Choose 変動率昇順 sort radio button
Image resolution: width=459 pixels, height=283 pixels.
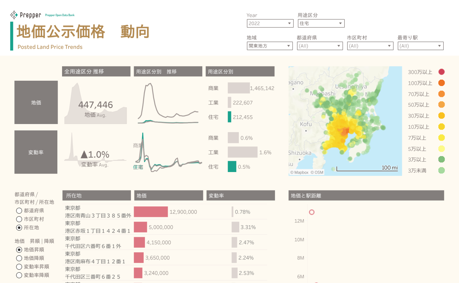19,267
